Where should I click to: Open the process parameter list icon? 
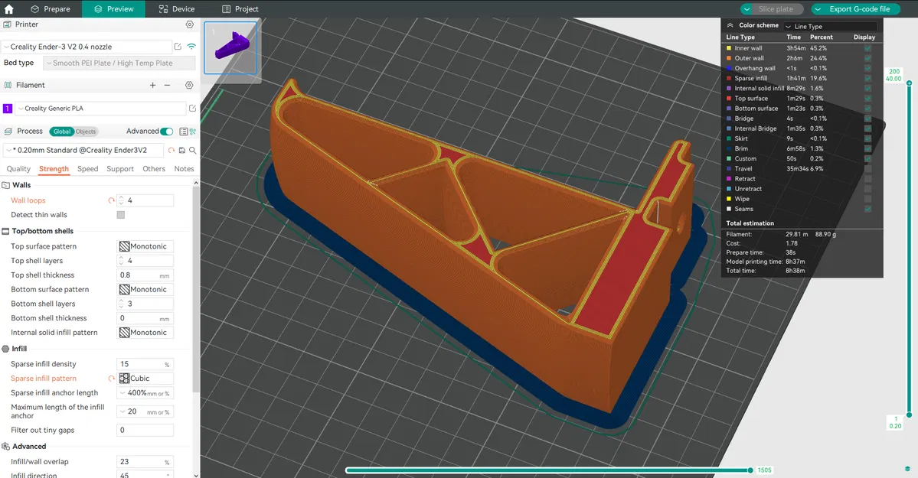tap(183, 132)
